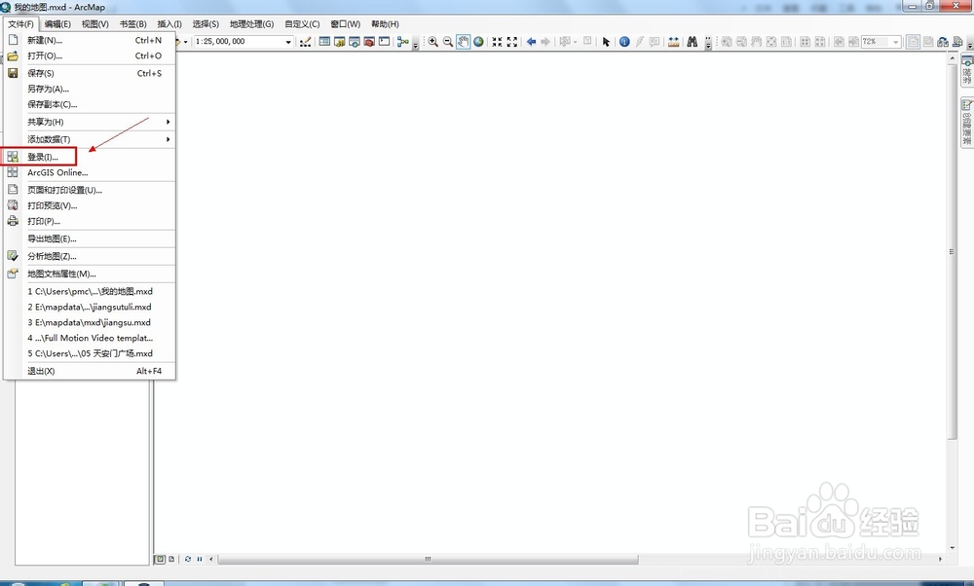Open recent file 05 天安门广场.mxd
974x586 pixels.
pos(90,353)
